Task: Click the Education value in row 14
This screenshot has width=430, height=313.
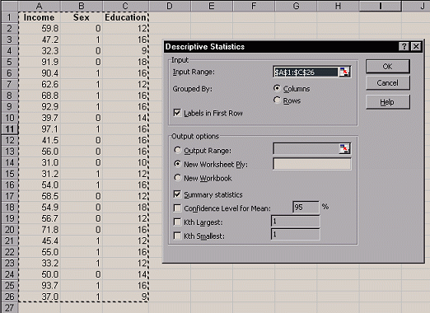Action: pyautogui.click(x=125, y=162)
